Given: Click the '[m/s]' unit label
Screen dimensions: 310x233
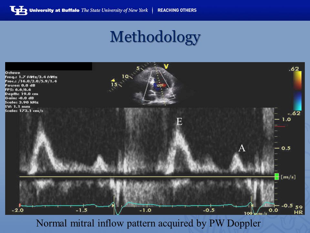Looking at the screenshot, I should click(288, 177).
